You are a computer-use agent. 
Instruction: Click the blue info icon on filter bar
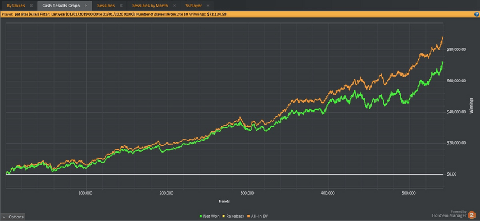476,14
